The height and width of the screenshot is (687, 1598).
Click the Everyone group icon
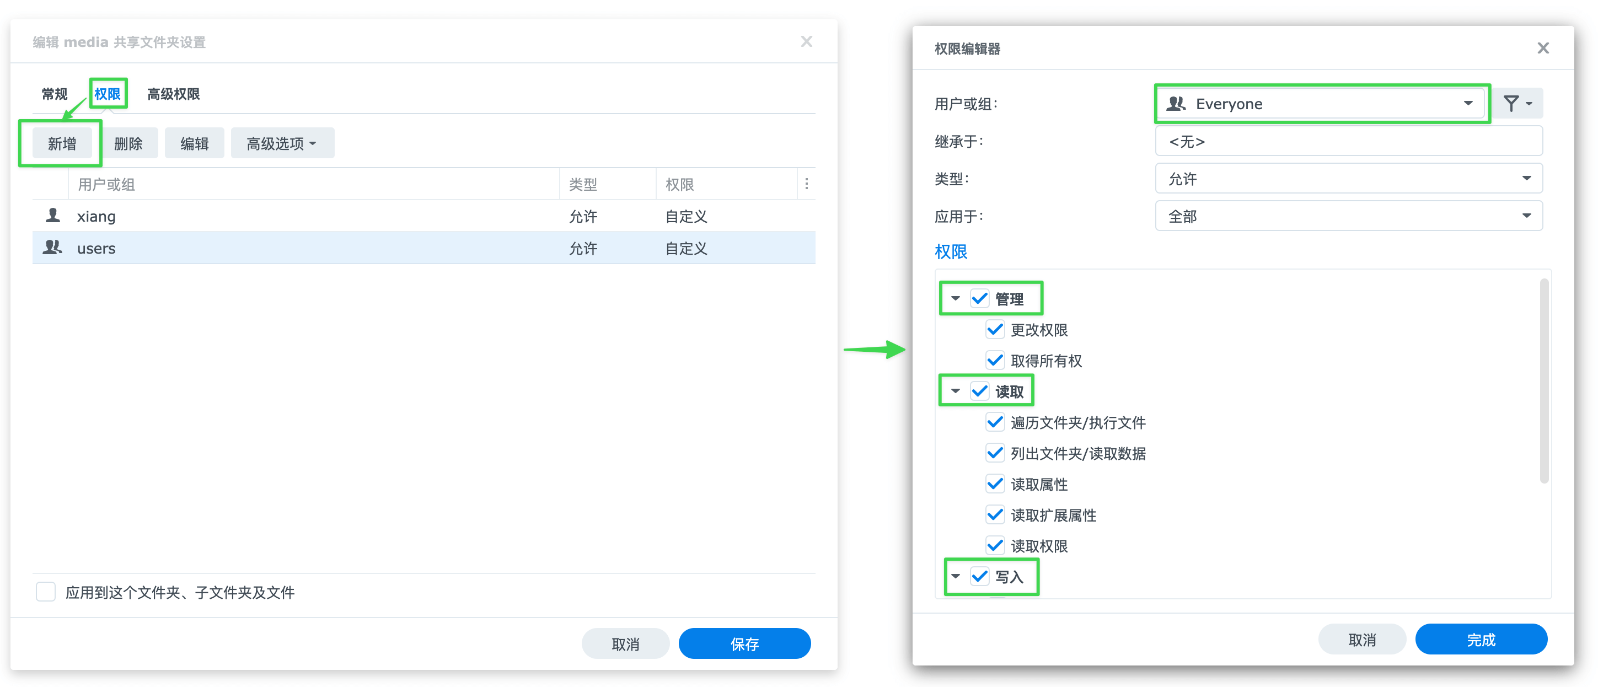1176,104
